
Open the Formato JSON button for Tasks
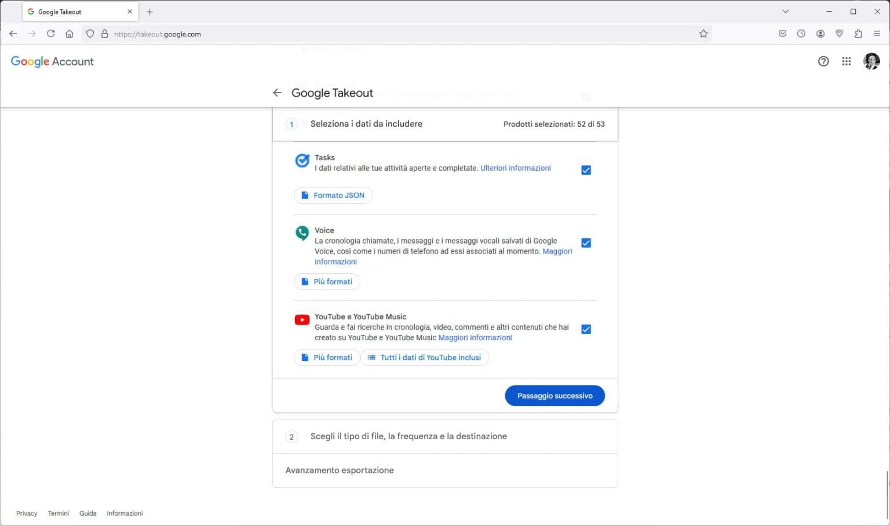(x=333, y=195)
